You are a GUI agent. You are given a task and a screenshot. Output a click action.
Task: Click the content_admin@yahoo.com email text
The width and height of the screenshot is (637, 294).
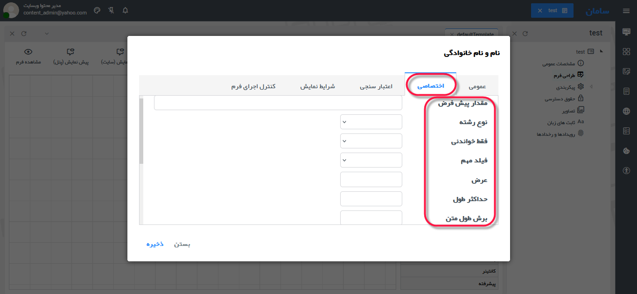click(55, 13)
